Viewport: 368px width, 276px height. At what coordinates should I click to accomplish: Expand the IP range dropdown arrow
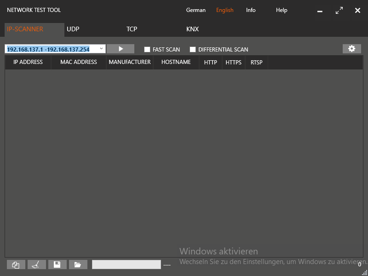(x=101, y=49)
